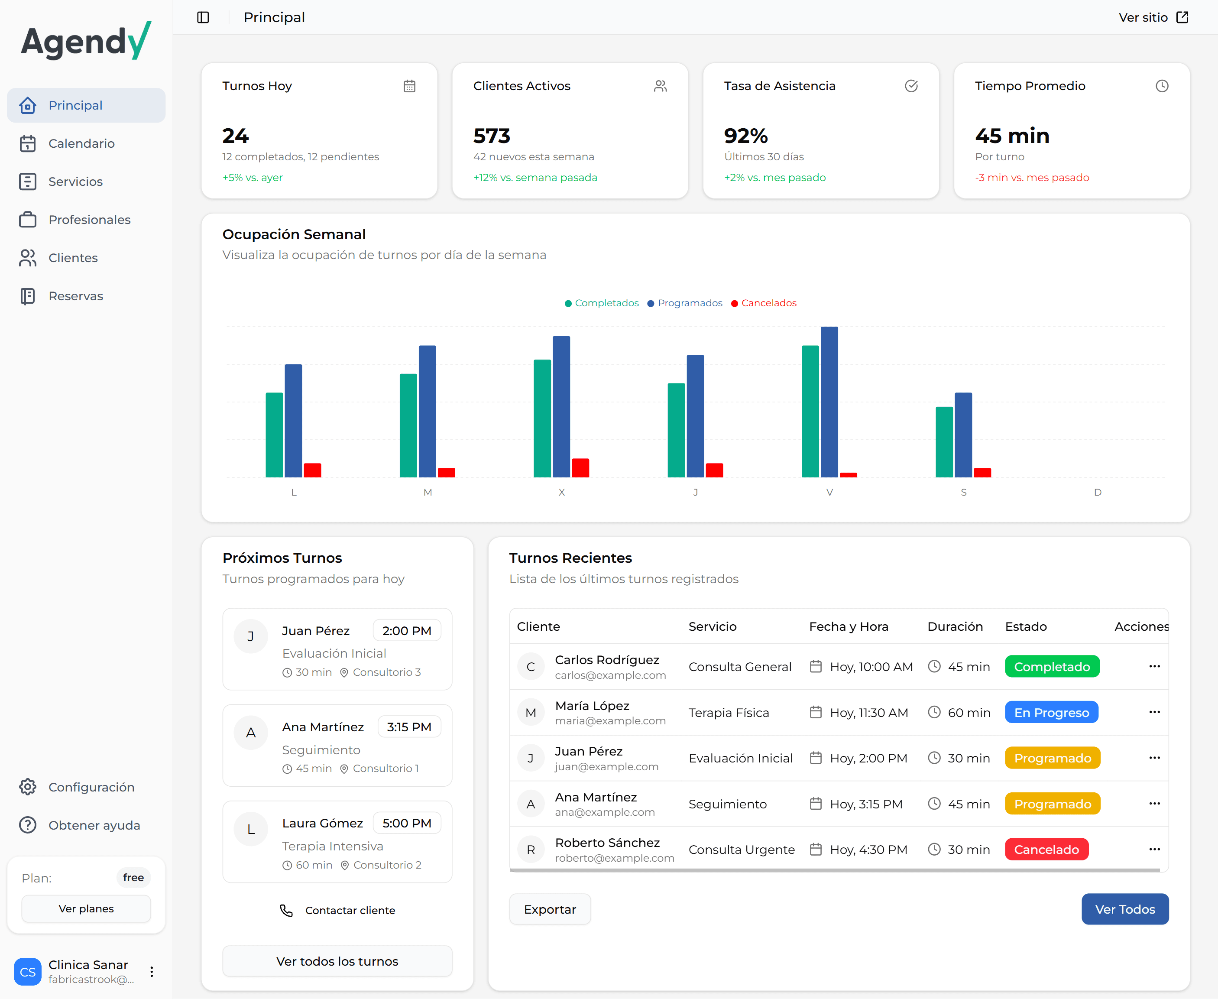1218x999 pixels.
Task: Click the users icon on Clientes Activos
Action: [660, 86]
